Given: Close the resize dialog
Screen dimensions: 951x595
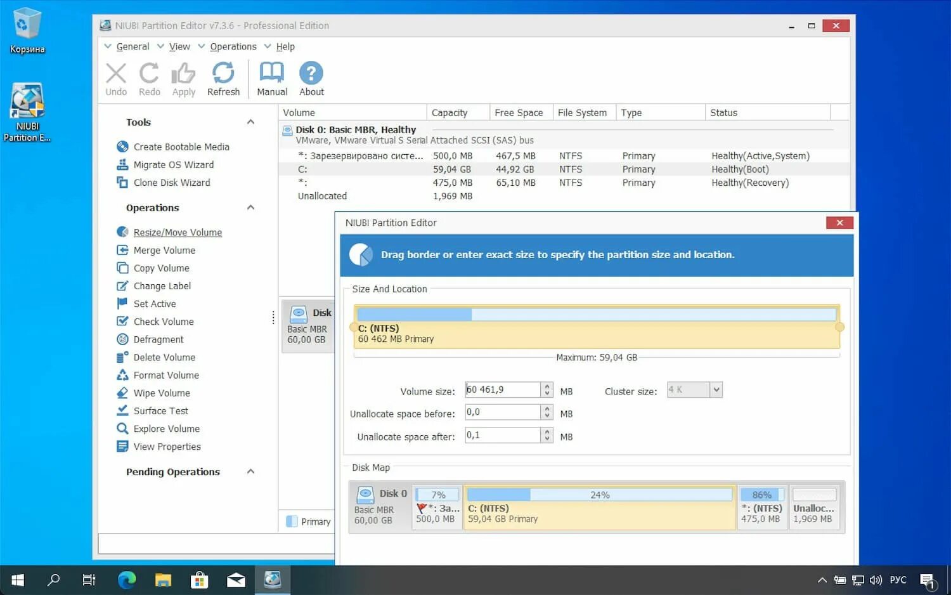Looking at the screenshot, I should [x=839, y=223].
